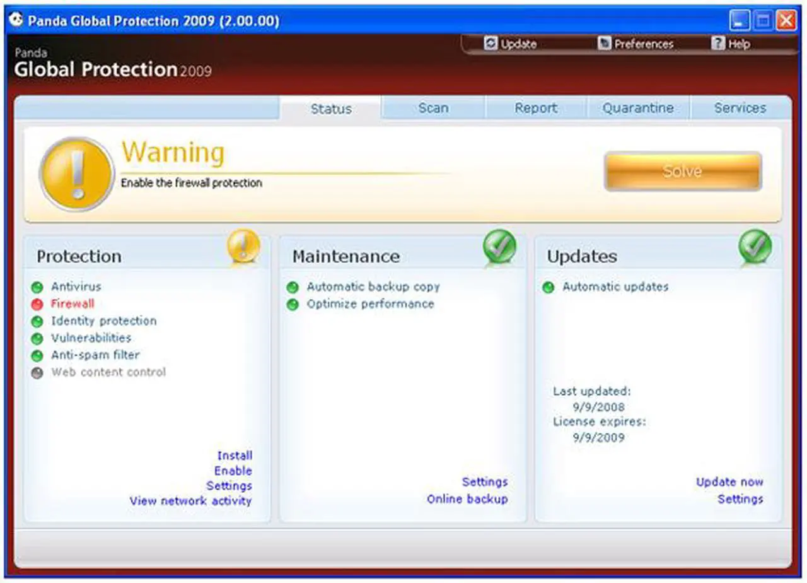Open Help from the top toolbar
Screen dimensions: 807x583
pyautogui.click(x=739, y=44)
